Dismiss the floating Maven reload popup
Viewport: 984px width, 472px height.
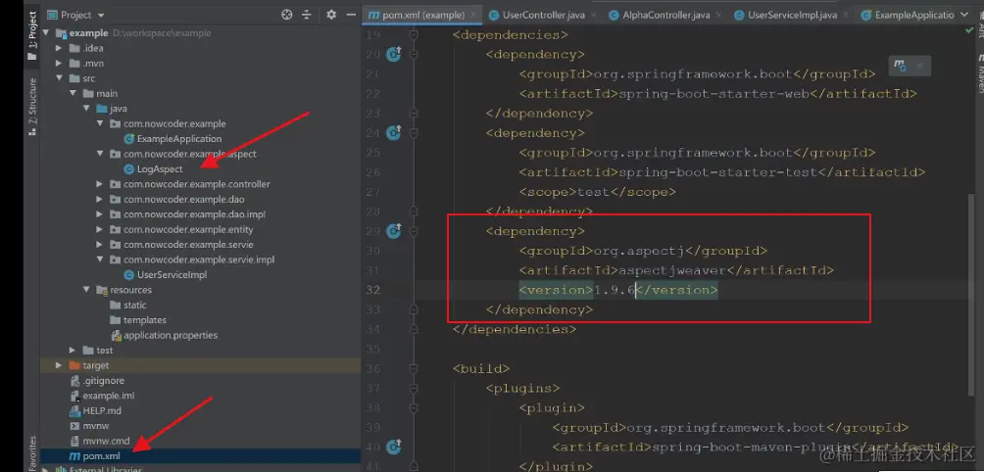[920, 66]
